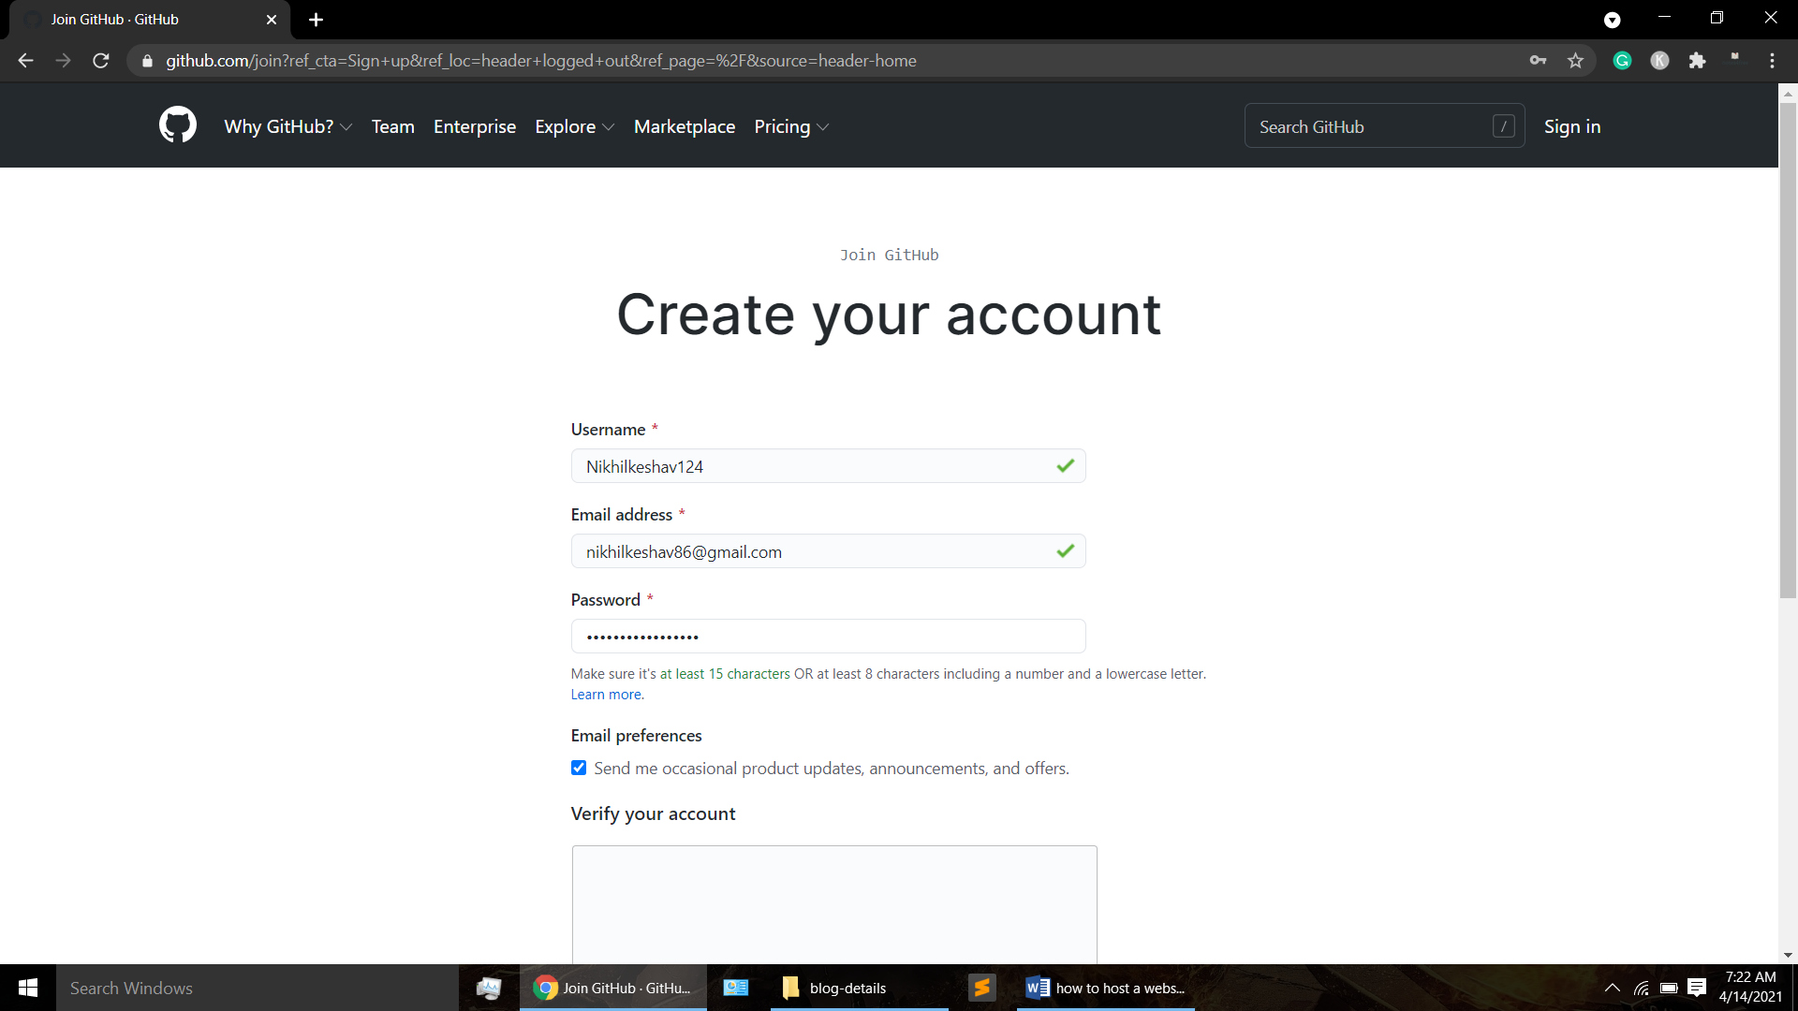Screen dimensions: 1798x1011
Task: Click the Sign in link
Action: click(x=1572, y=126)
